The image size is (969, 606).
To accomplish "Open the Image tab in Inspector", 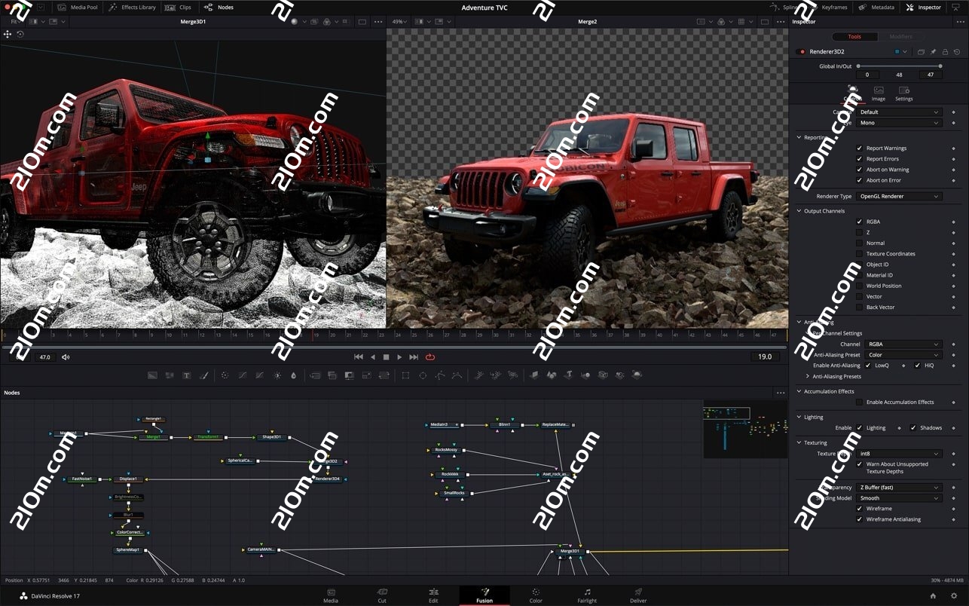I will tap(879, 93).
